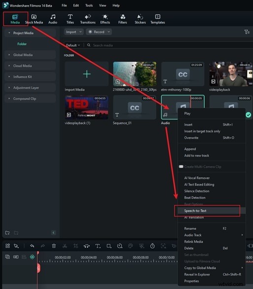
Task: Choose Rename from context menu
Action: click(x=212, y=228)
